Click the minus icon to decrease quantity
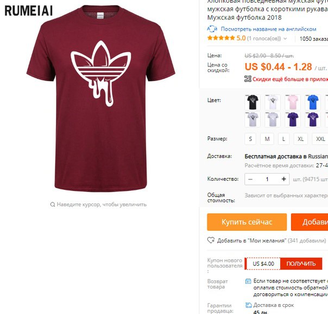 point(250,179)
